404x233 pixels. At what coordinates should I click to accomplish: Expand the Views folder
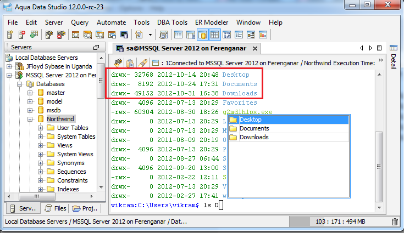40,145
